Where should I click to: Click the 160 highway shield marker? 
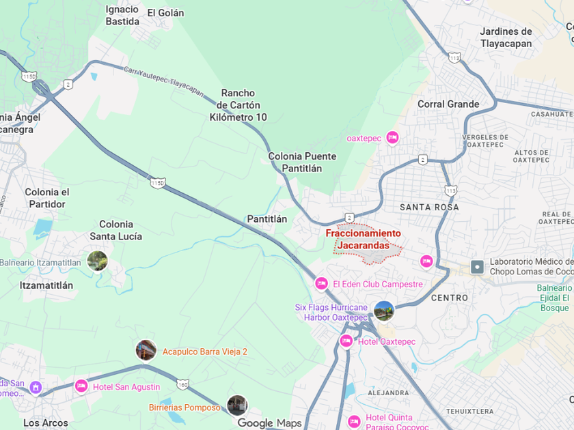click(182, 384)
